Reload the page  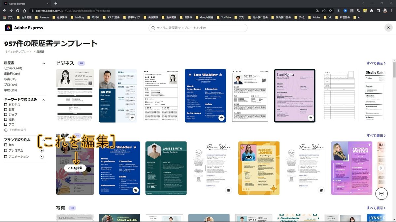(x=18, y=11)
